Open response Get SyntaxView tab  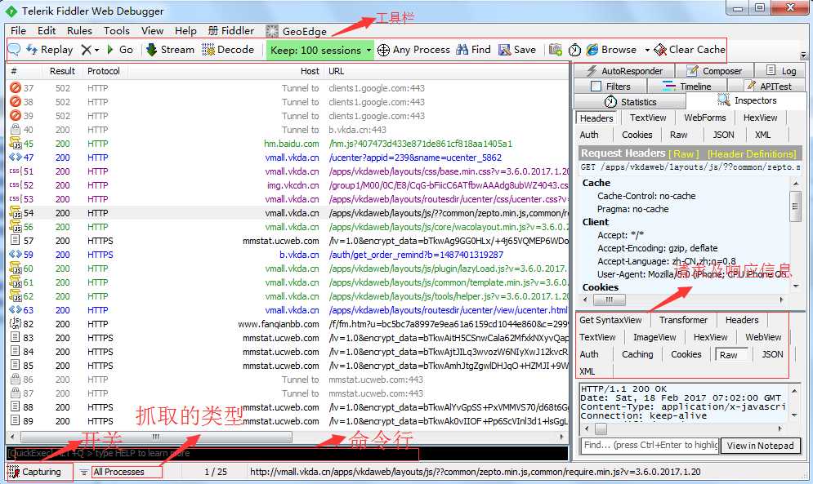click(611, 320)
